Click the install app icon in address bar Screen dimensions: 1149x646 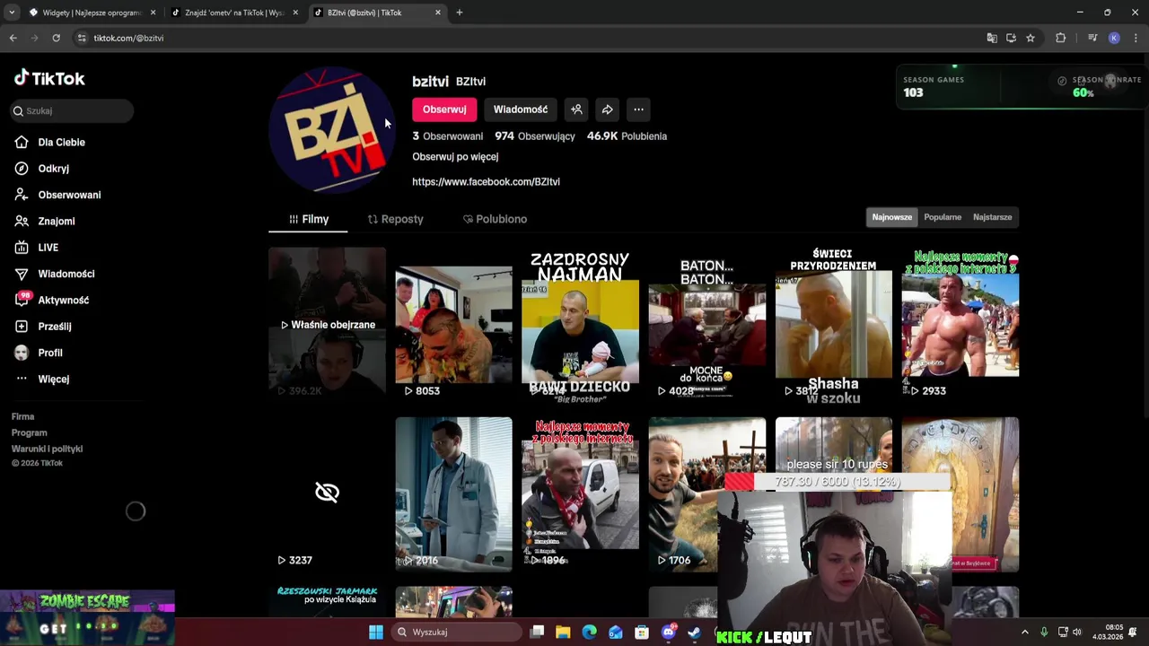[x=1011, y=38]
